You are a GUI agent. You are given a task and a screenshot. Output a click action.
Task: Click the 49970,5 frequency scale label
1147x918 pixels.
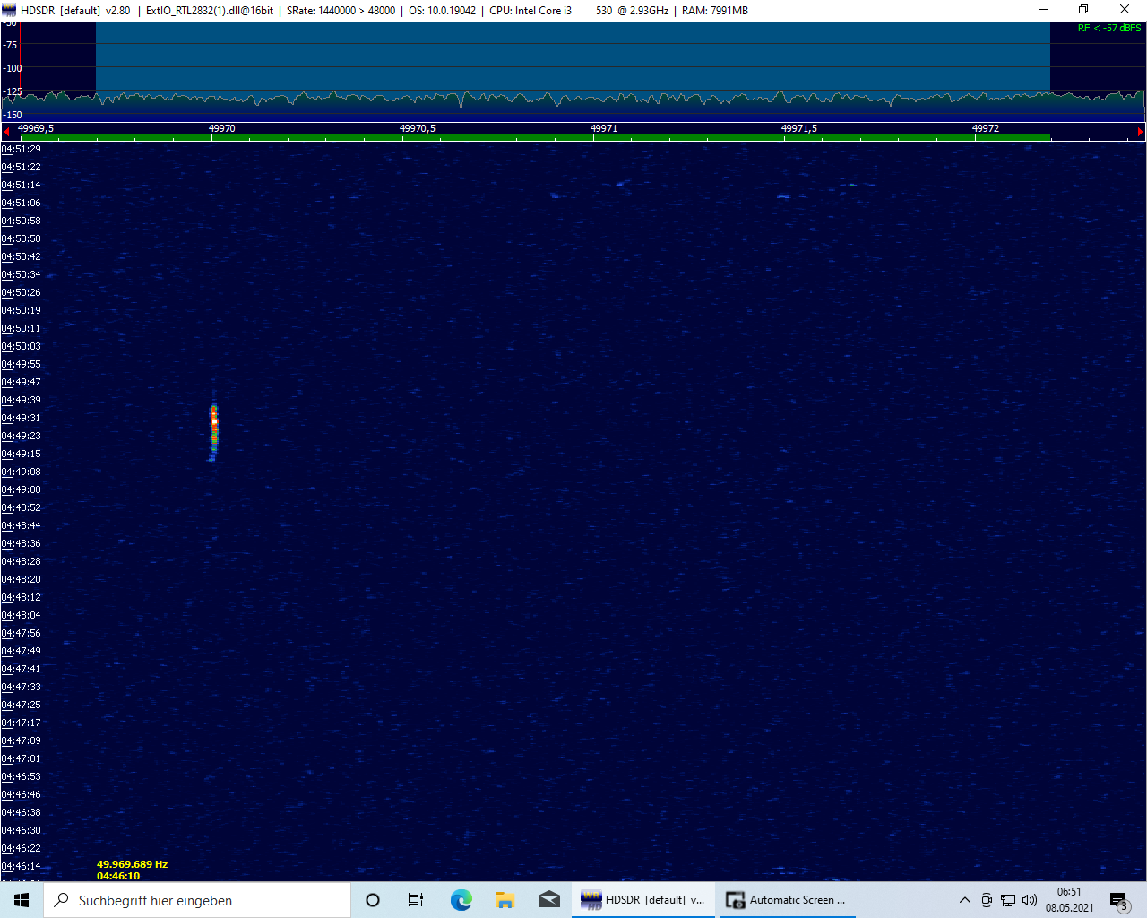point(418,128)
